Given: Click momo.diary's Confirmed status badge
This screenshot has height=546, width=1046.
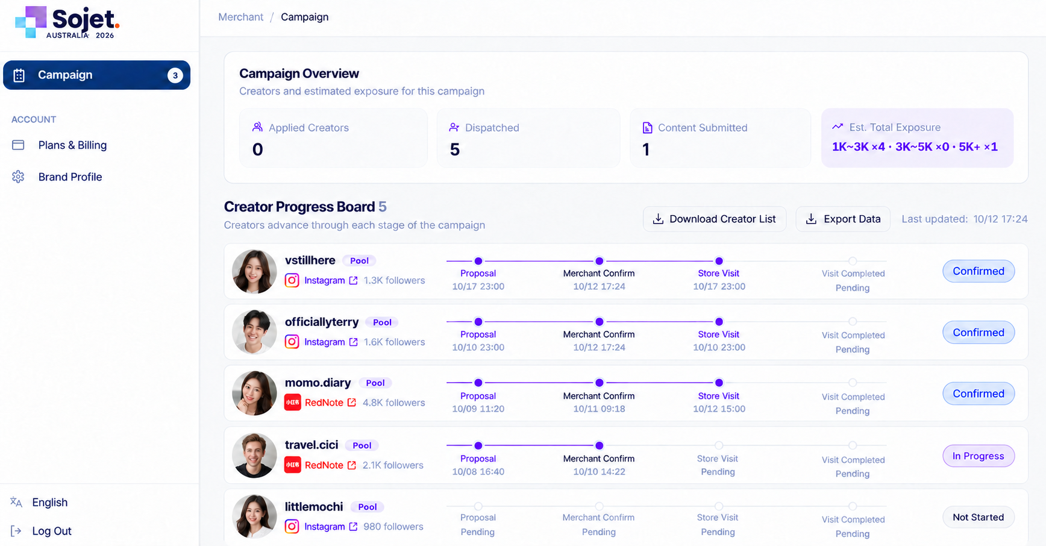Looking at the screenshot, I should point(979,394).
